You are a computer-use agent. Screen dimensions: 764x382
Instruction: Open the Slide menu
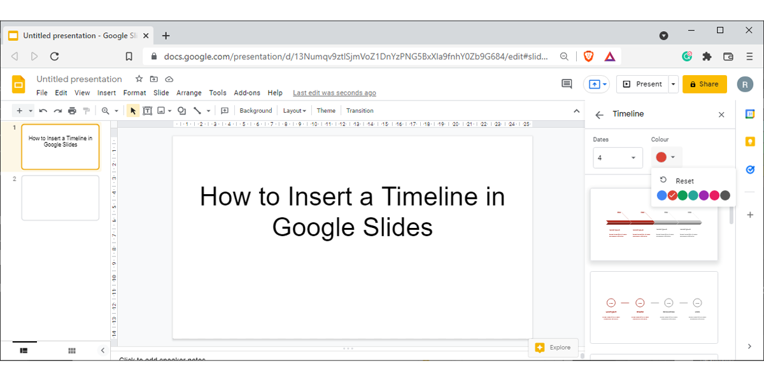click(x=161, y=93)
